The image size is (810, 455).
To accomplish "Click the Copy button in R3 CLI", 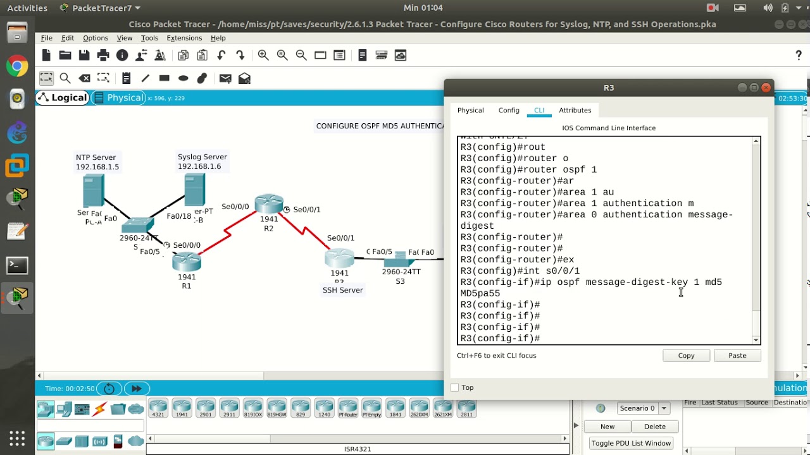I will (x=686, y=356).
